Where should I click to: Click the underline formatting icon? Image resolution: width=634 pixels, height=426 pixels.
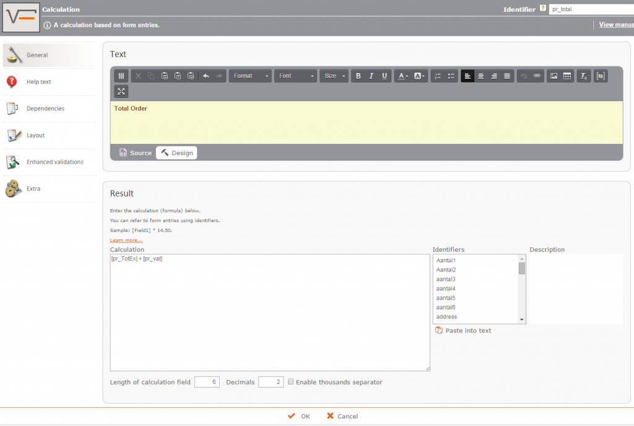[384, 76]
